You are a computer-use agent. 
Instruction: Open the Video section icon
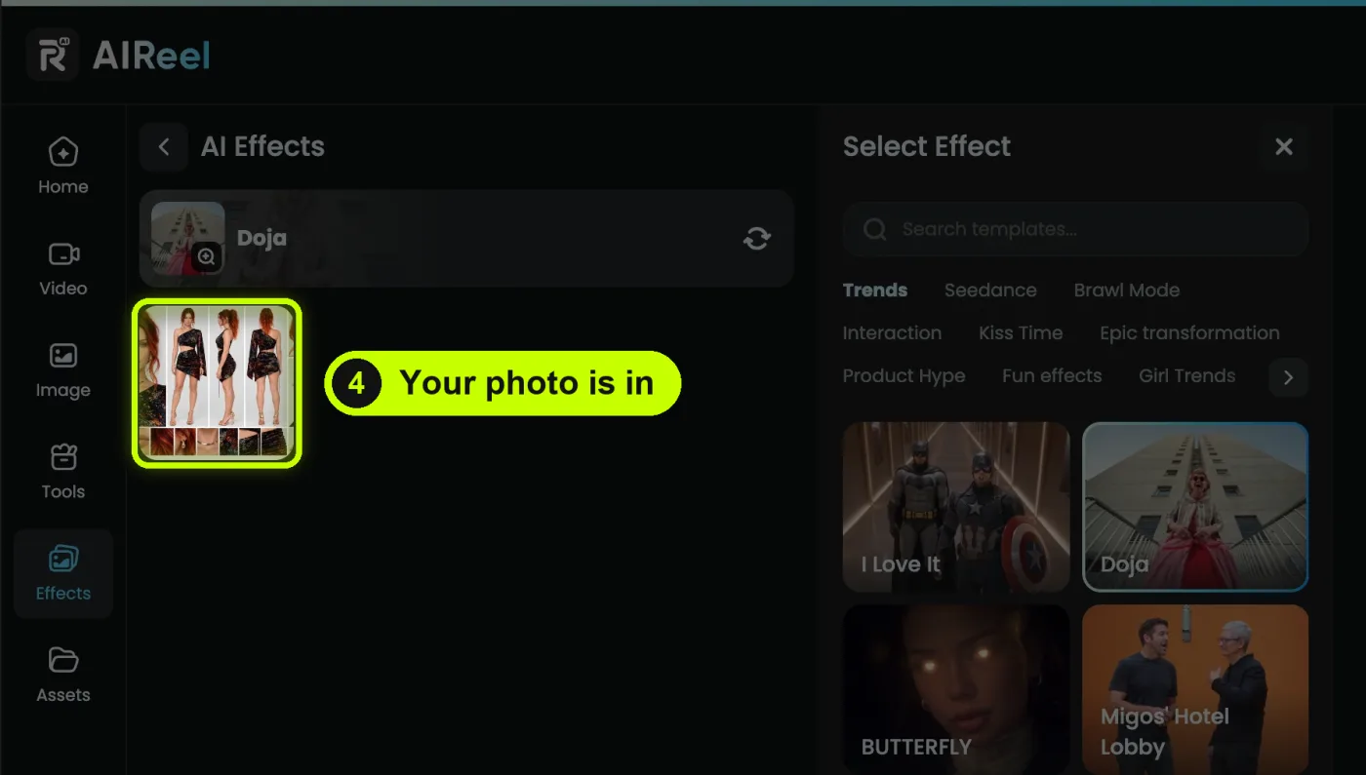click(x=63, y=254)
